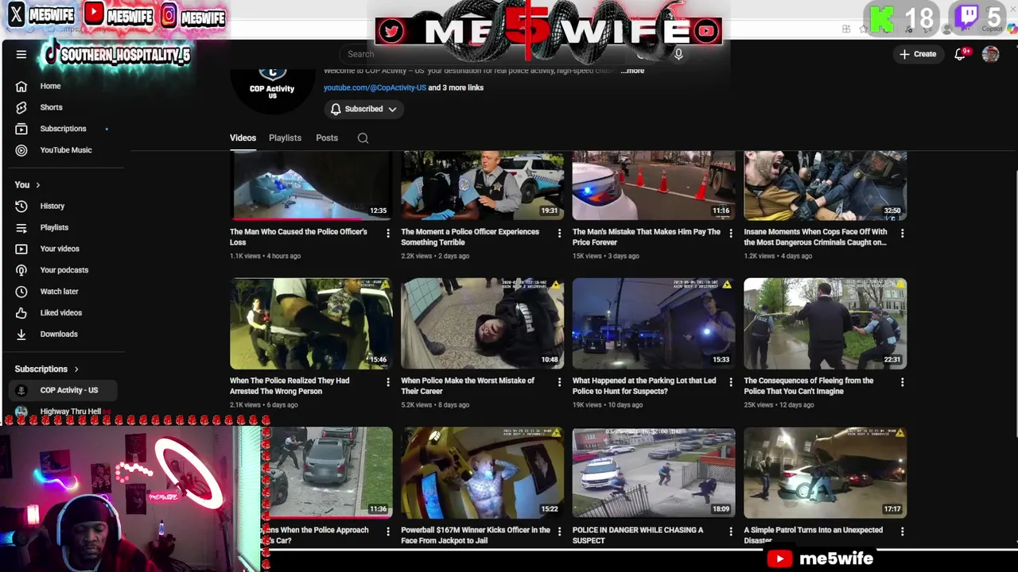The width and height of the screenshot is (1018, 572).
Task: Play Arrested The Wrong Person thumbnail
Action: pyautogui.click(x=311, y=323)
